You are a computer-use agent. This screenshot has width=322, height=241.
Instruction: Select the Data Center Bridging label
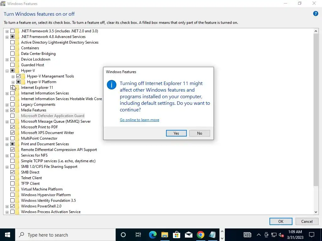[x=38, y=54]
